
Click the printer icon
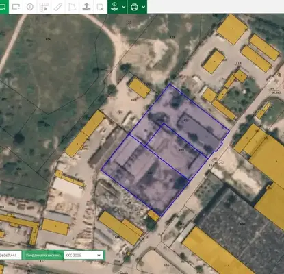(134, 7)
